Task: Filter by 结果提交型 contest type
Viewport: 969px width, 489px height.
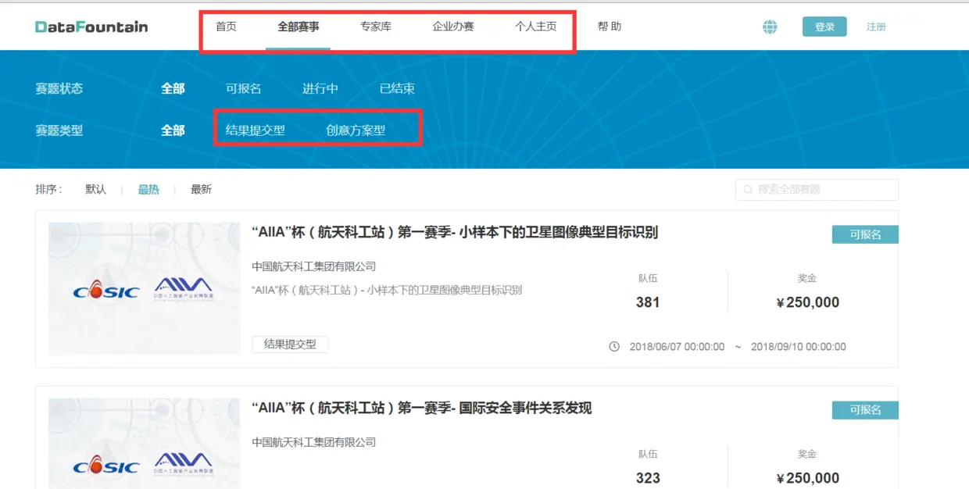Action: (x=256, y=130)
